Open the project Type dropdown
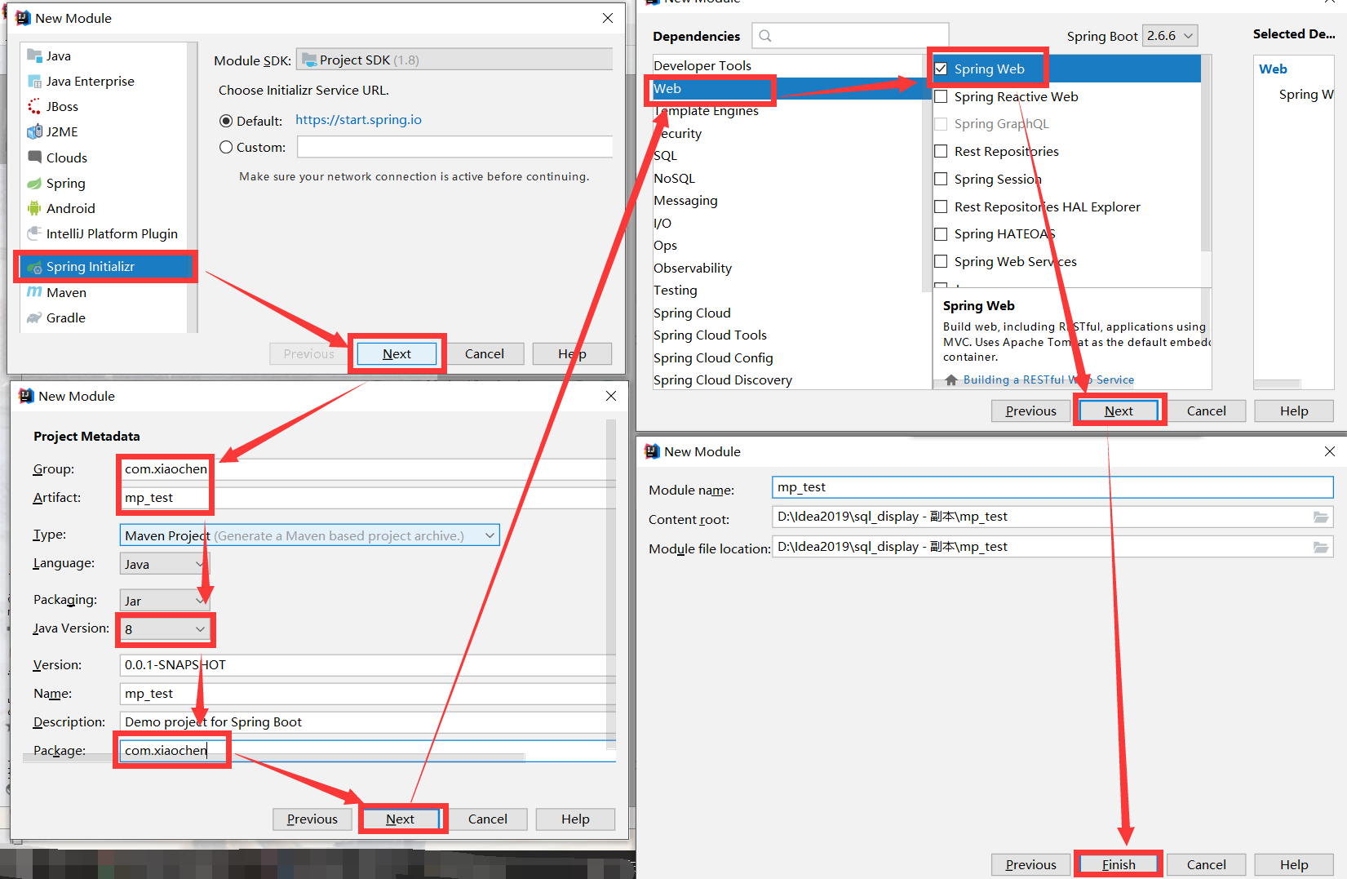 (x=309, y=535)
